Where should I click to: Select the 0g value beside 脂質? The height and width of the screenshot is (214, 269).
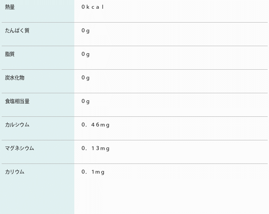85,54
